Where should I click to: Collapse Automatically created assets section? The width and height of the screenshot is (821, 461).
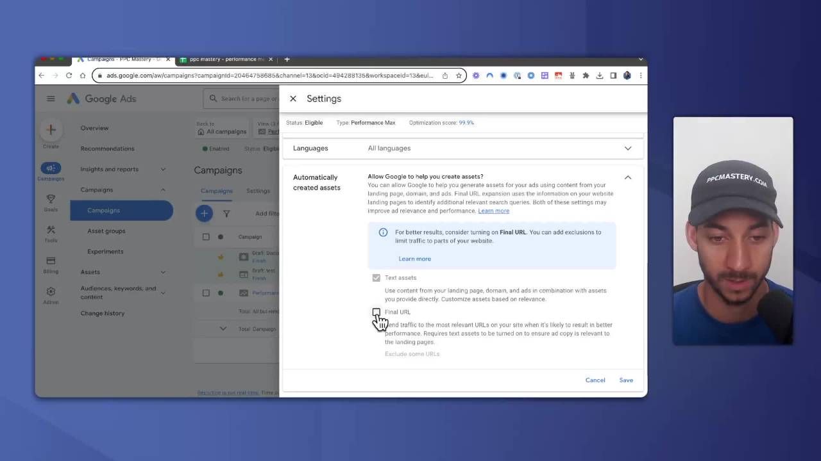628,177
